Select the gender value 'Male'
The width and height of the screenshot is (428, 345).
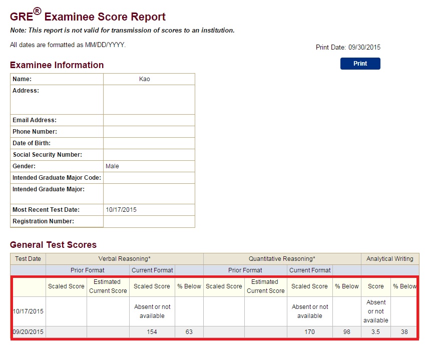[112, 166]
